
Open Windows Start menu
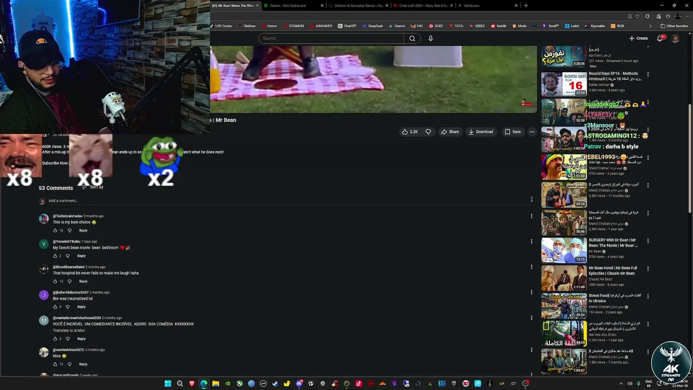pyautogui.click(x=168, y=384)
